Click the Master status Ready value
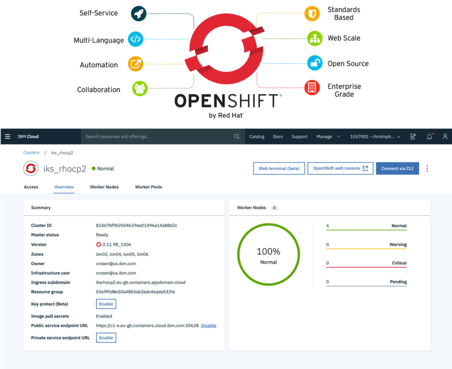Screen dimensions: 452x369 tap(102, 235)
